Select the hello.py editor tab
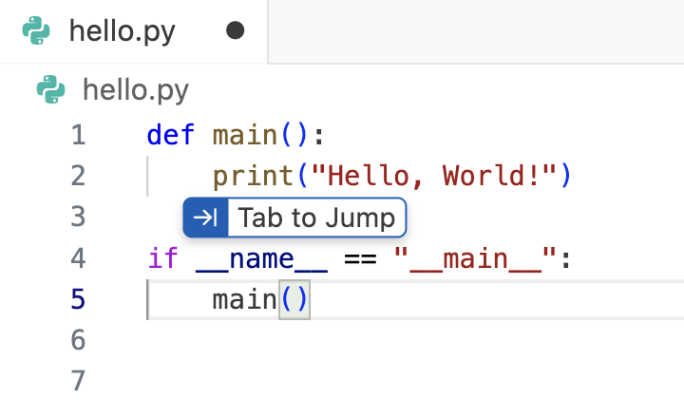The image size is (684, 418). click(133, 31)
